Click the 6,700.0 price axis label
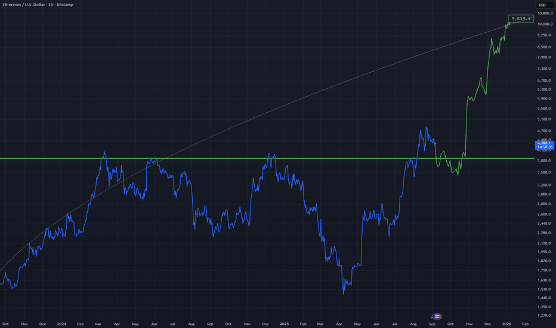 coord(544,81)
